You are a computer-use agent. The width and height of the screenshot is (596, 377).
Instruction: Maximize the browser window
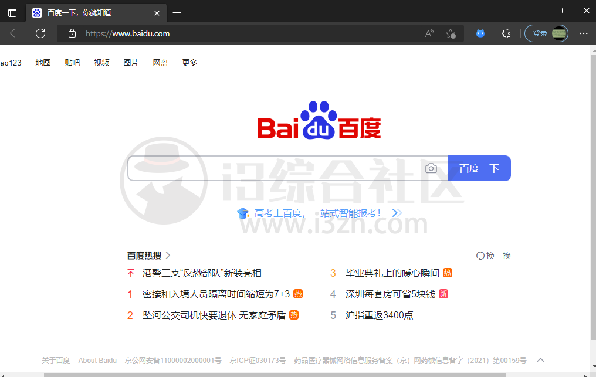(560, 11)
